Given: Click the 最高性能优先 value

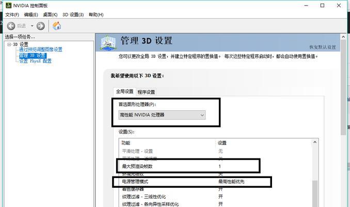Looking at the screenshot, I should (x=231, y=182).
